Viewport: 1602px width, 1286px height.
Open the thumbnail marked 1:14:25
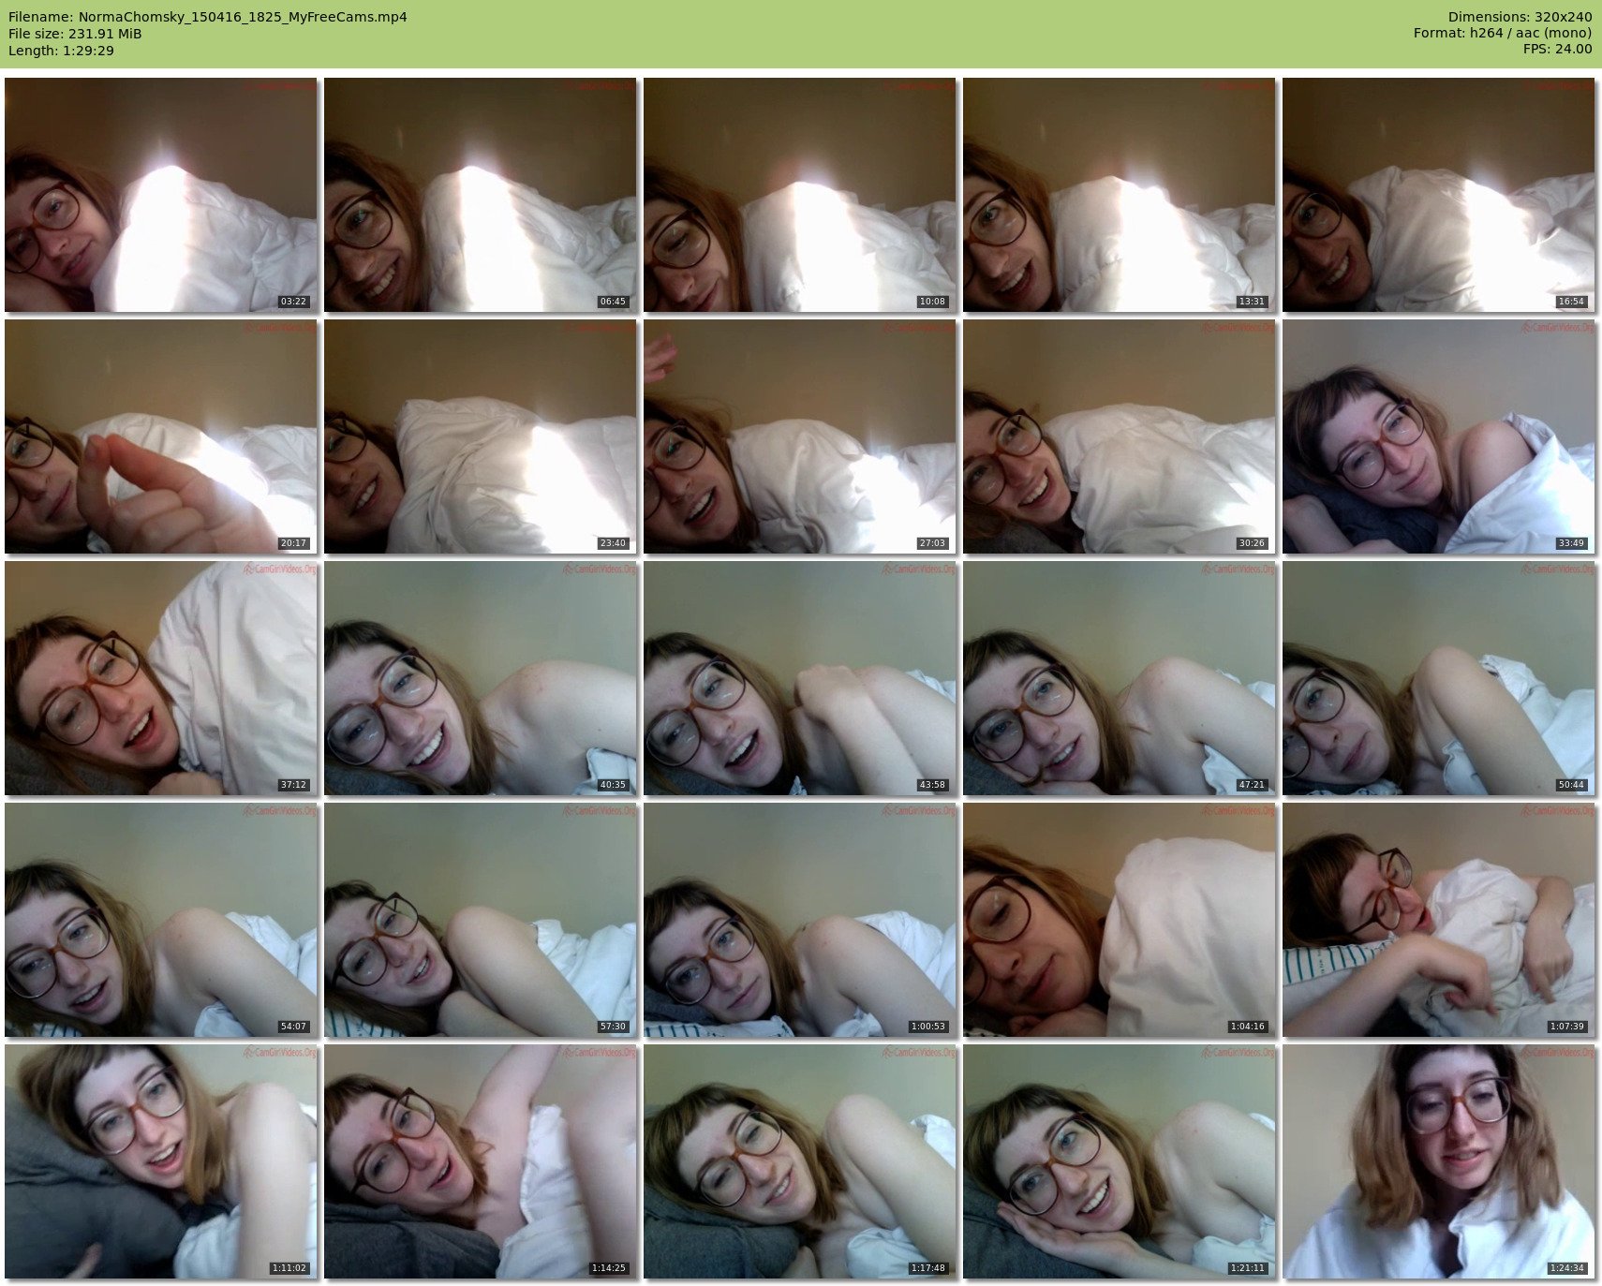[x=481, y=1161]
